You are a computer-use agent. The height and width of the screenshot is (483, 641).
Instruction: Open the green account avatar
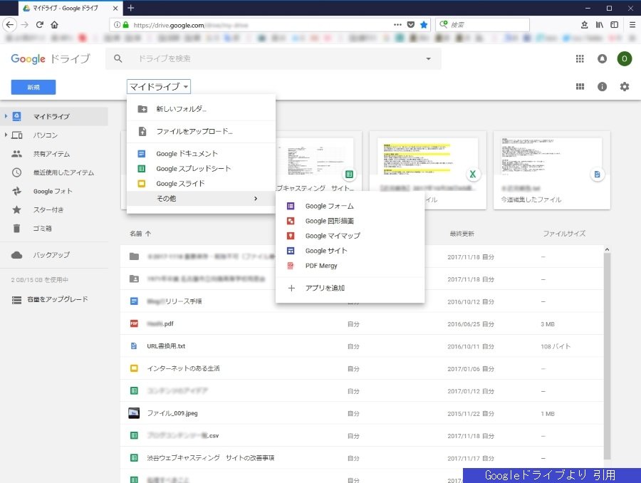point(624,59)
